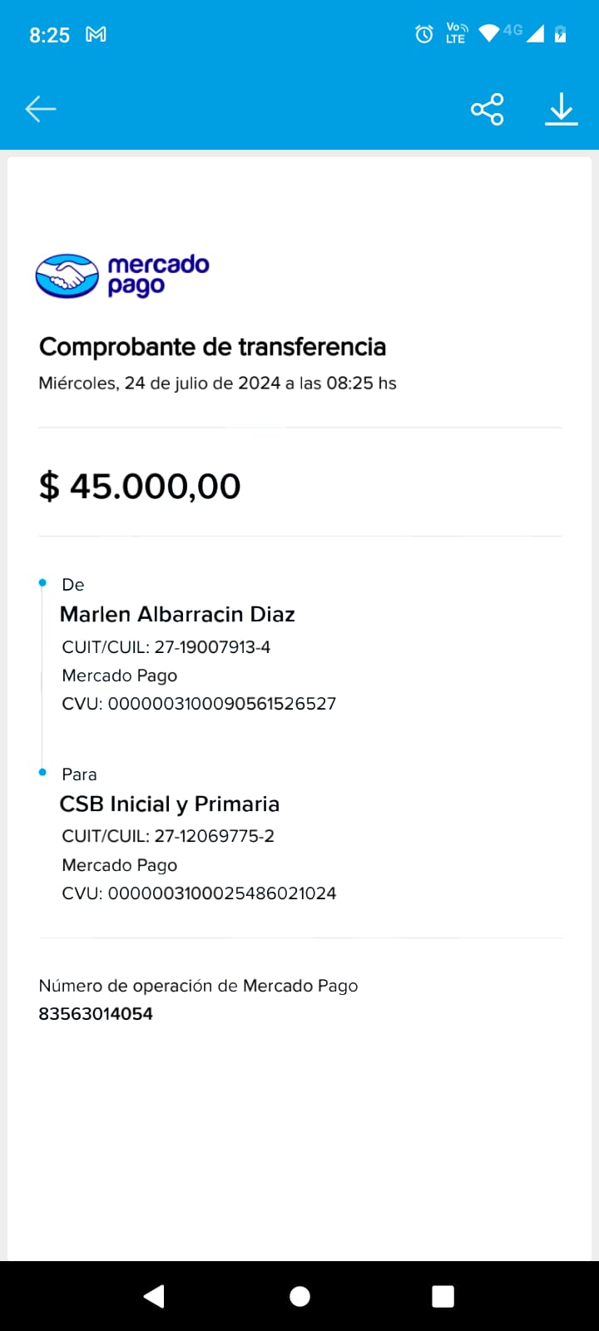Tap the Mercado Pago handshake logo

click(67, 275)
